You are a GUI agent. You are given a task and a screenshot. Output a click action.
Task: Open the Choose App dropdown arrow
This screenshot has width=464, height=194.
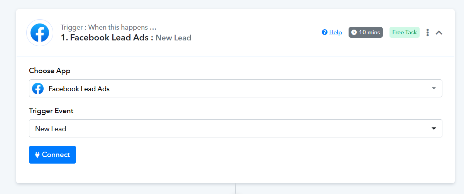pos(434,89)
